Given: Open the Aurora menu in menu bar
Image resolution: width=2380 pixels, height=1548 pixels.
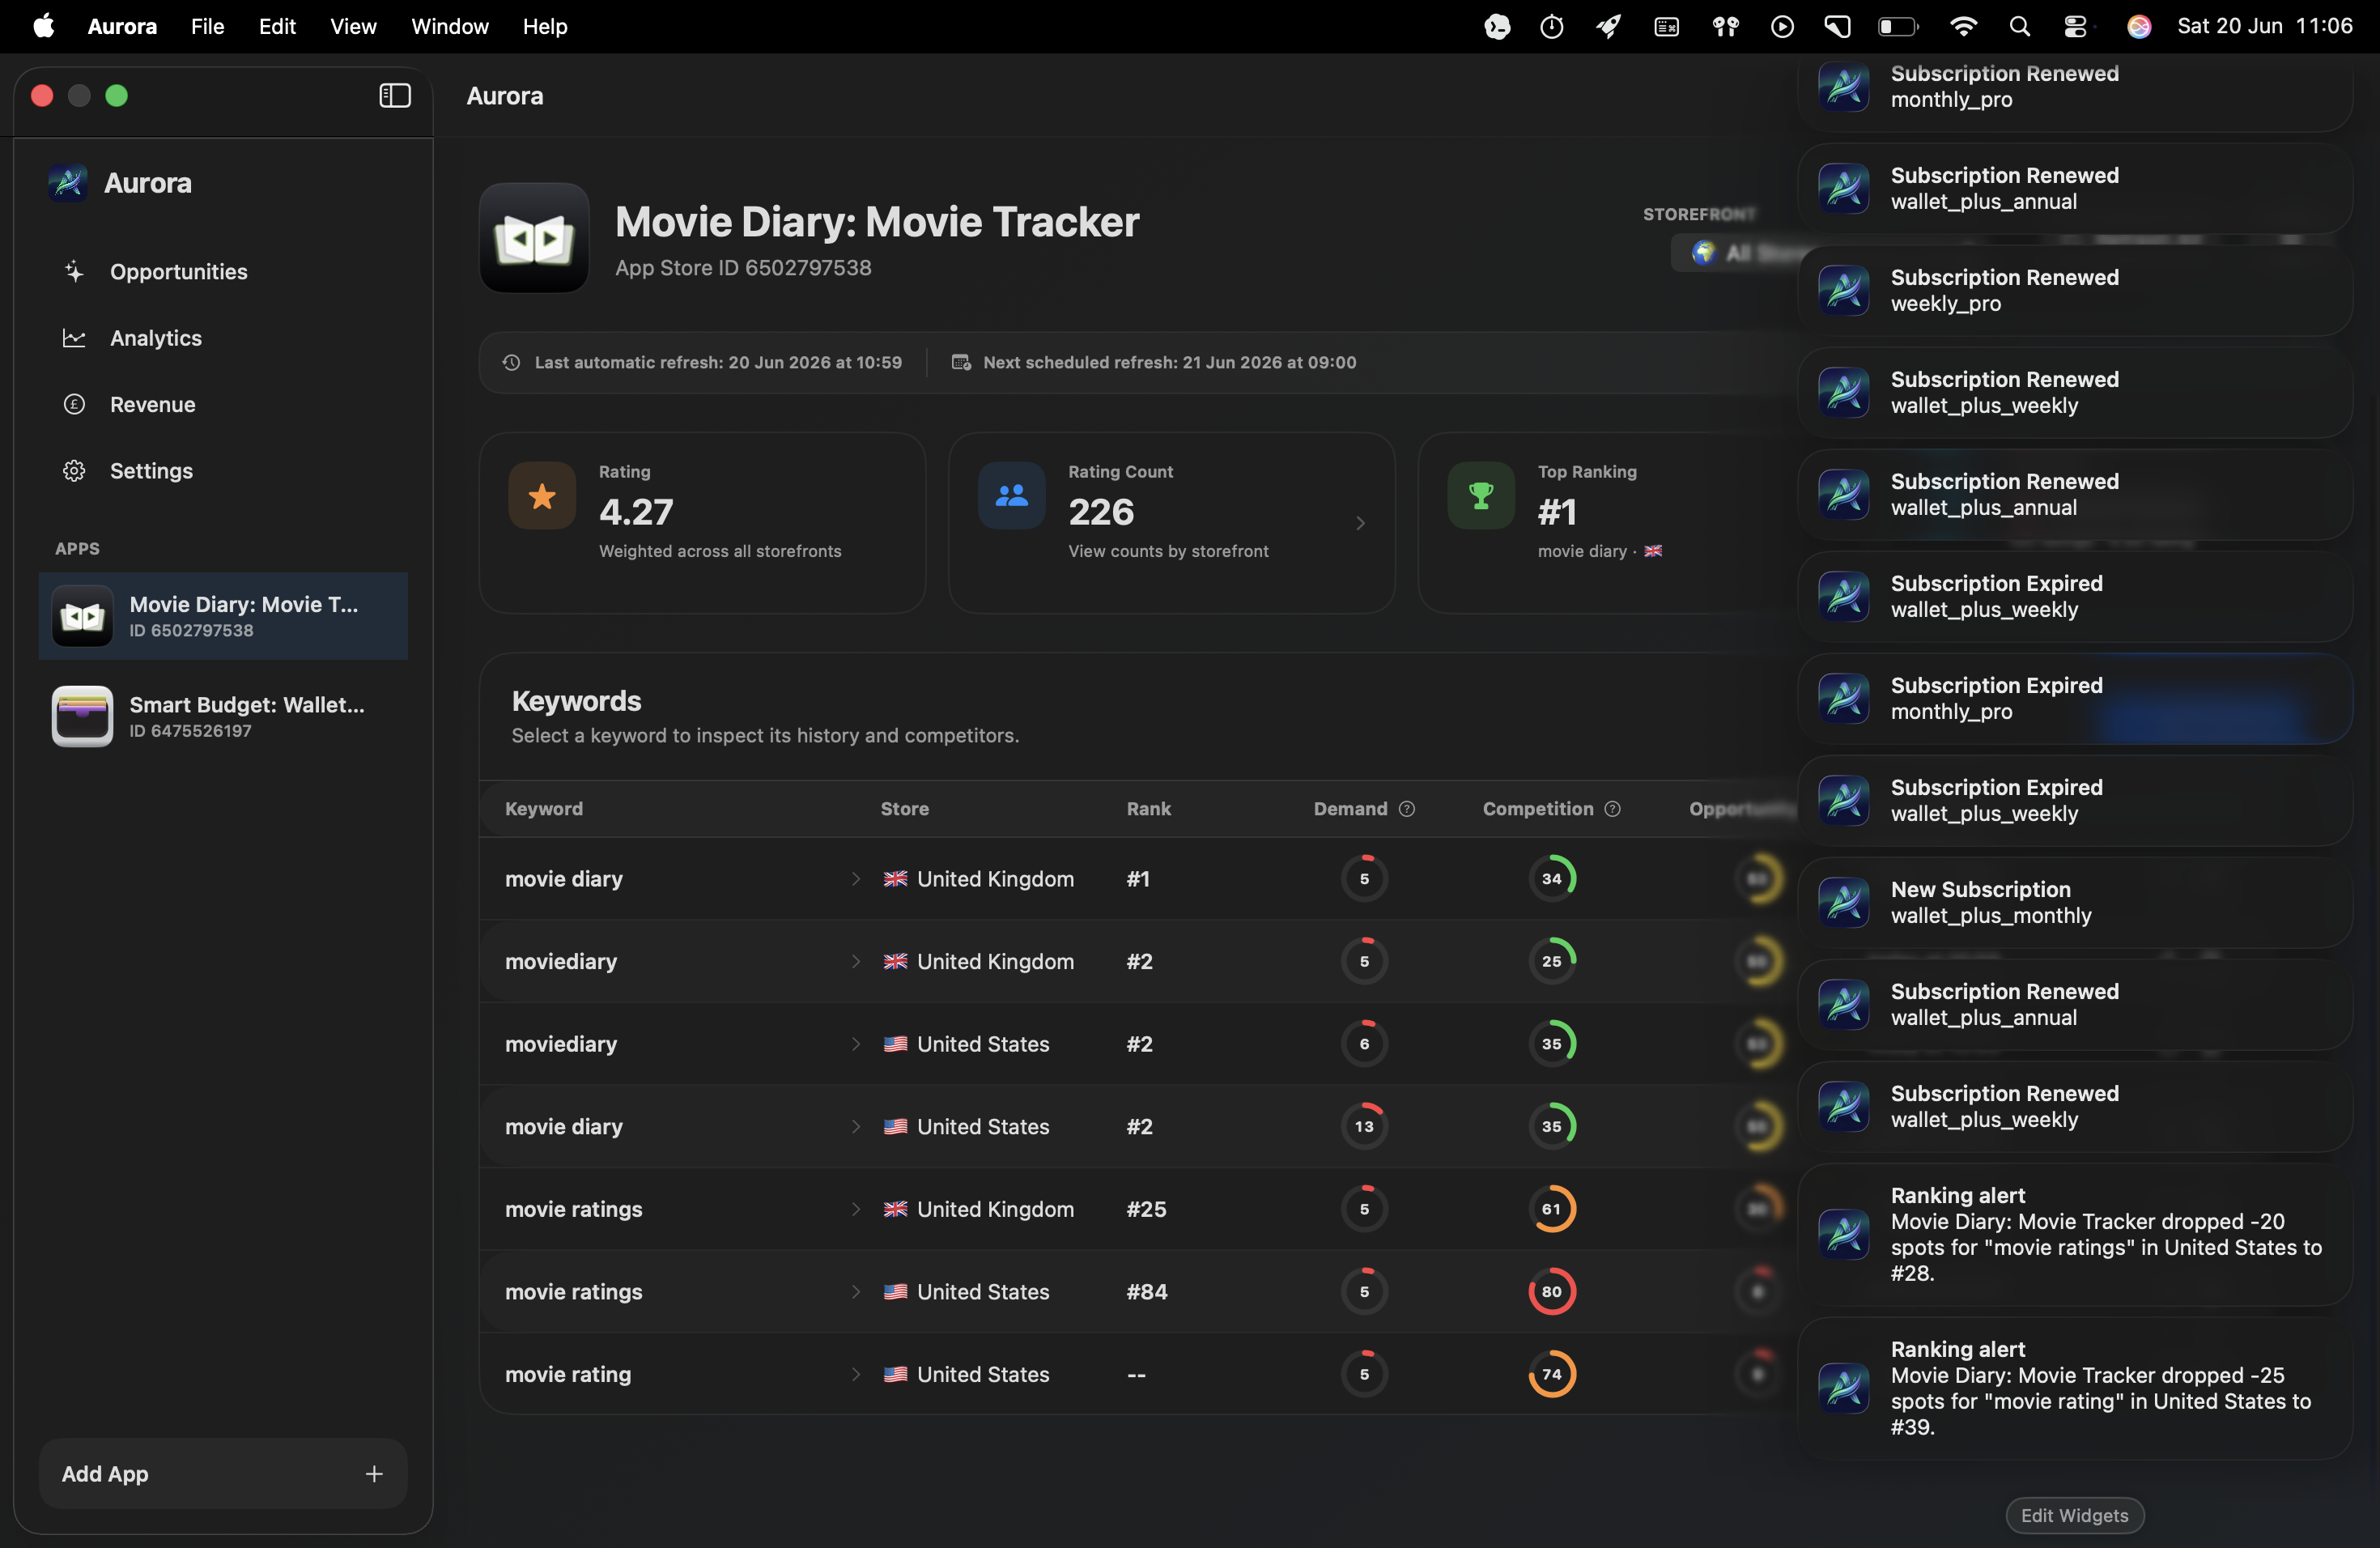Looking at the screenshot, I should pyautogui.click(x=122, y=26).
